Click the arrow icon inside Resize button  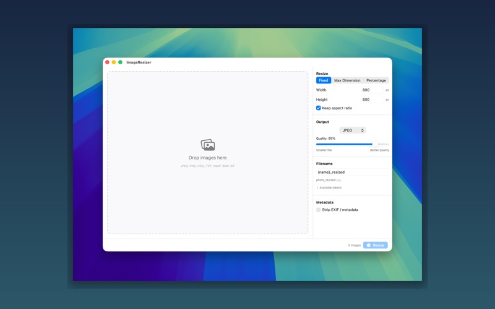368,245
